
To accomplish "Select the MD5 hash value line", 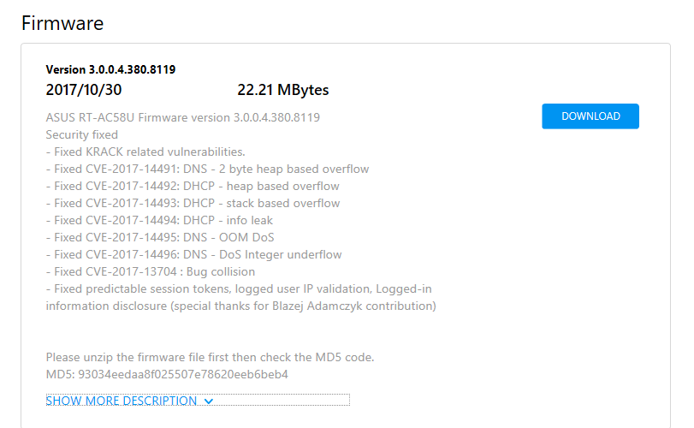I will tap(167, 374).
